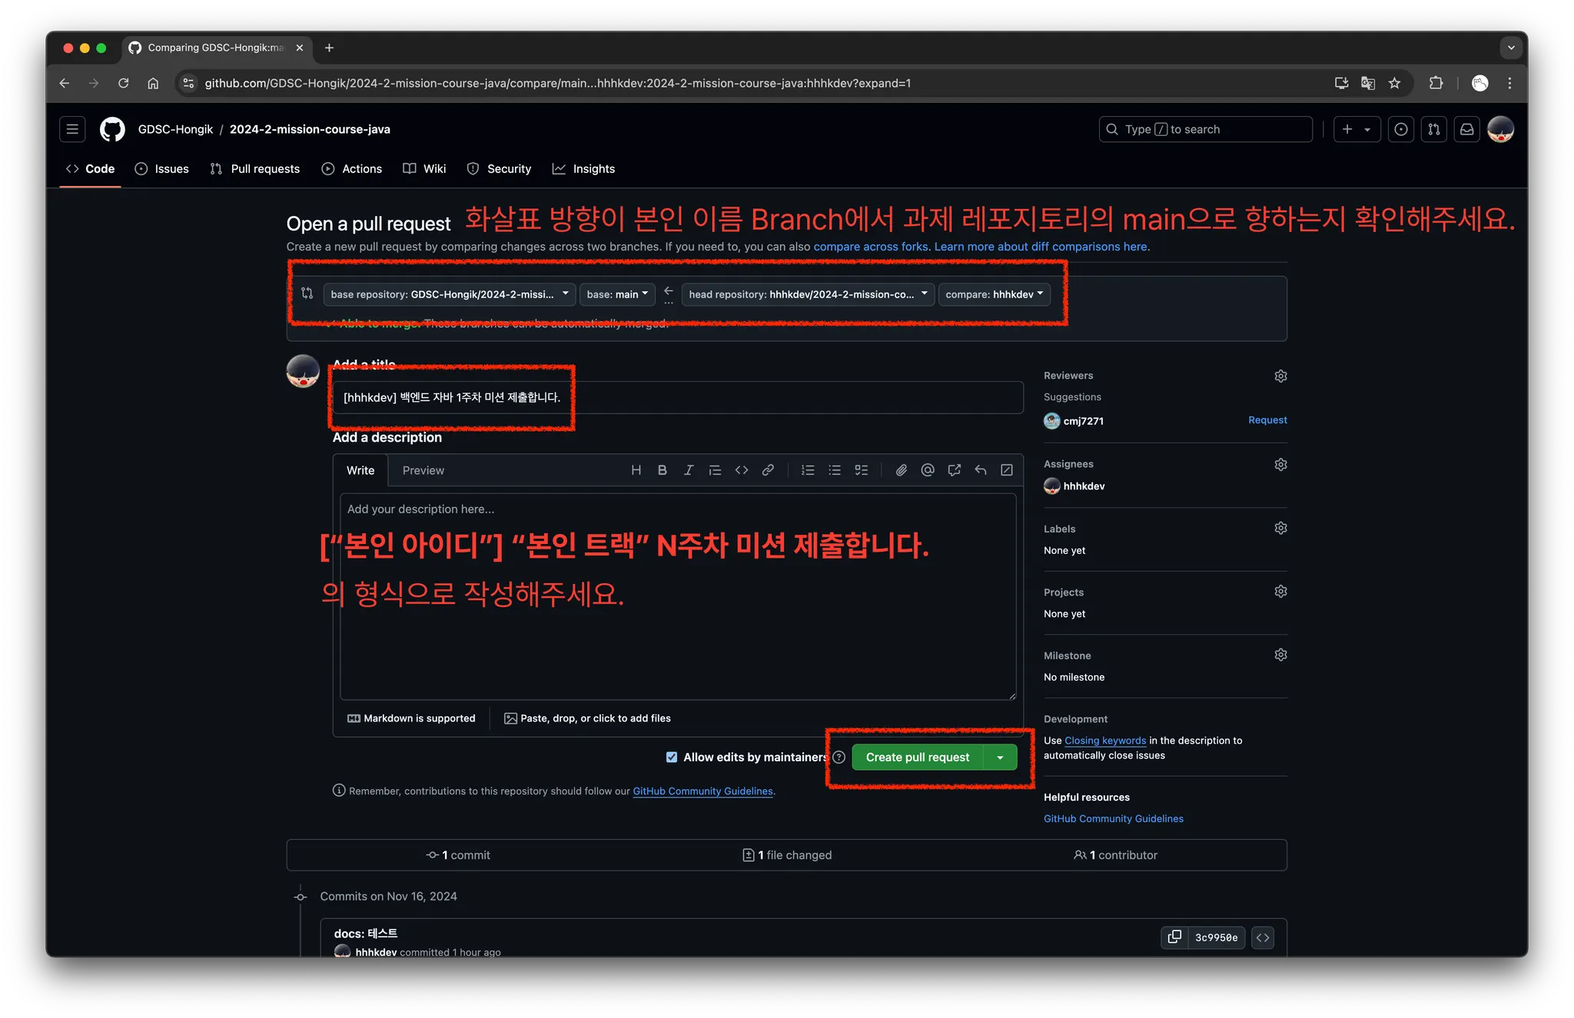Open the Reviewers gear settings
This screenshot has width=1574, height=1018.
tap(1280, 376)
